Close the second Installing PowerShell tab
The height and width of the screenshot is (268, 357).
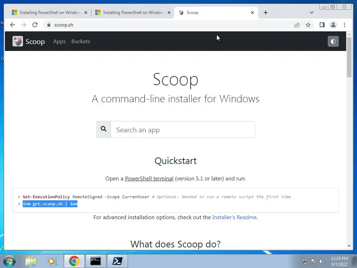click(169, 13)
